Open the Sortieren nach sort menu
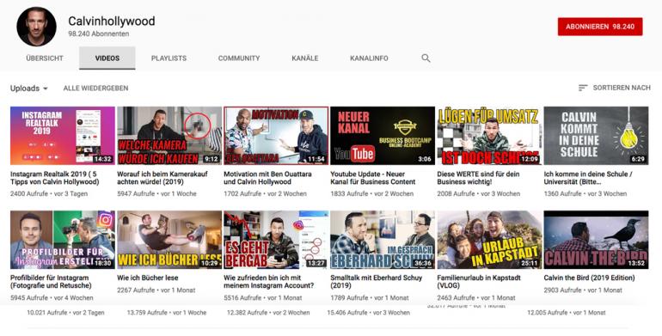The width and height of the screenshot is (662, 336). tap(615, 88)
